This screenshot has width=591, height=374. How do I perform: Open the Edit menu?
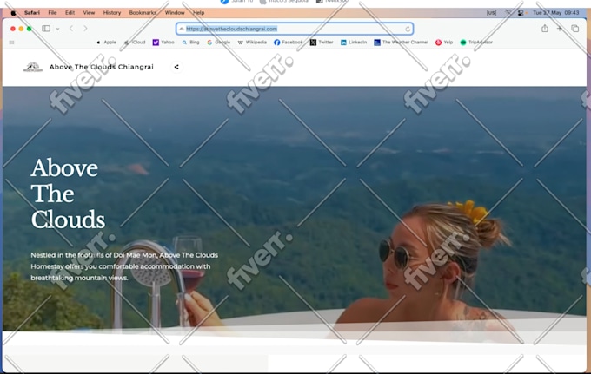click(70, 13)
